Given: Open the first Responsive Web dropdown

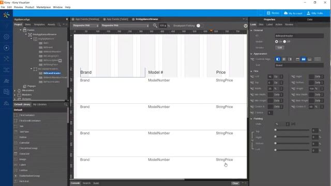Looking at the screenshot, I should pos(85,25).
